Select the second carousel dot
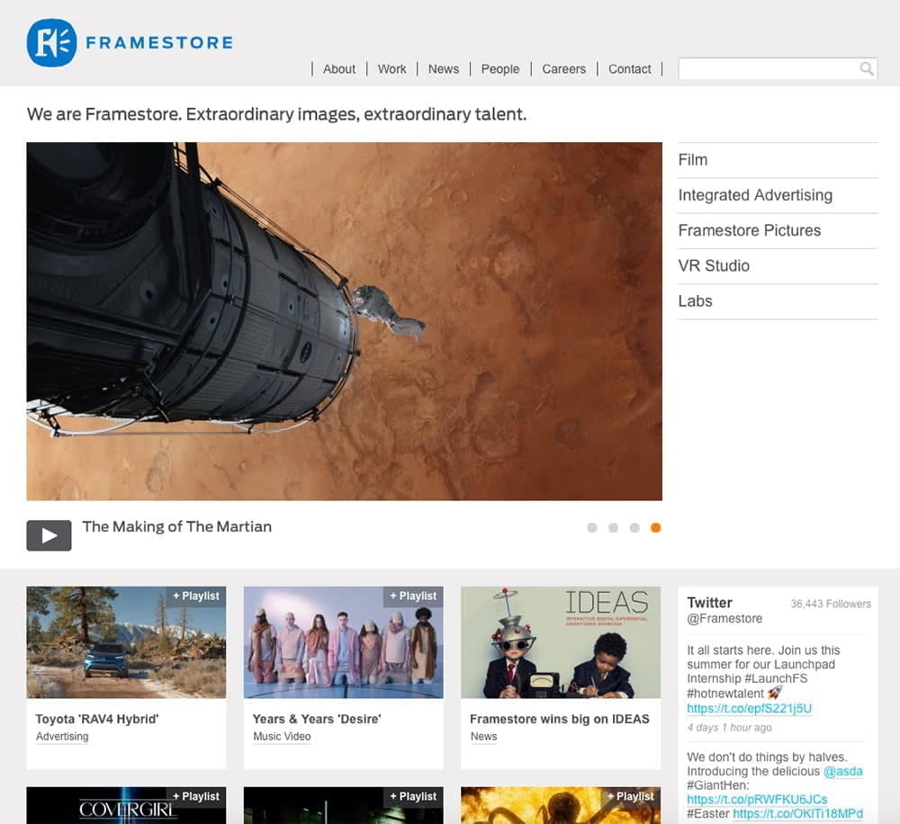 (613, 527)
